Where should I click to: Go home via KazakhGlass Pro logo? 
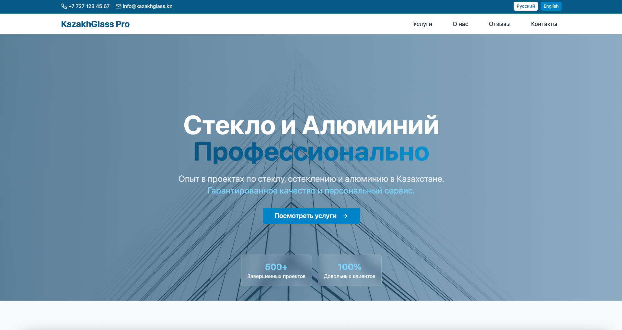(95, 24)
